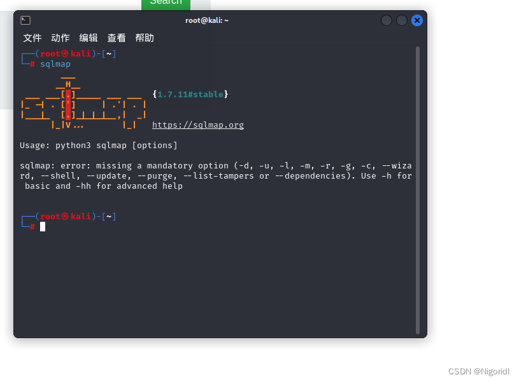
Task: Close the terminal with the blue X button
Action: 417,20
